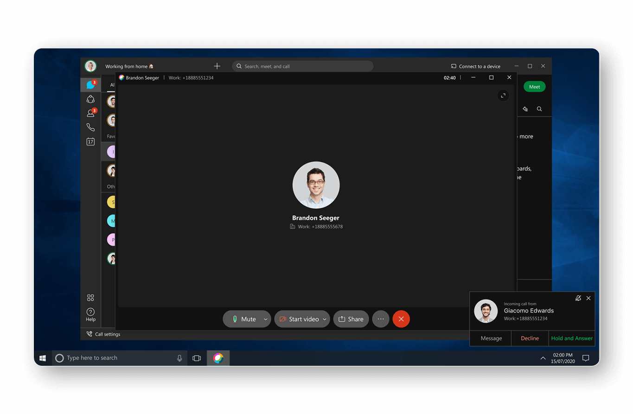This screenshot has width=633, height=414.
Task: Click the Apps grid icon in the sidebar
Action: 90,297
